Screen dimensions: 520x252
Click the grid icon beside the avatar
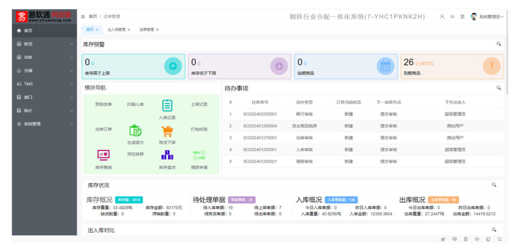point(462,17)
